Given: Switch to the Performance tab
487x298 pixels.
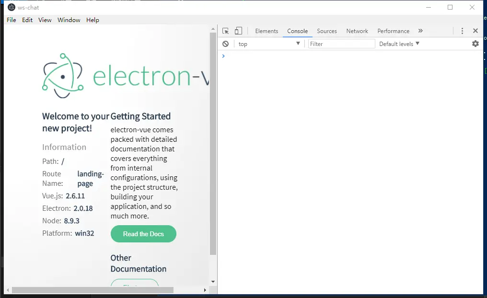Looking at the screenshot, I should coord(393,31).
